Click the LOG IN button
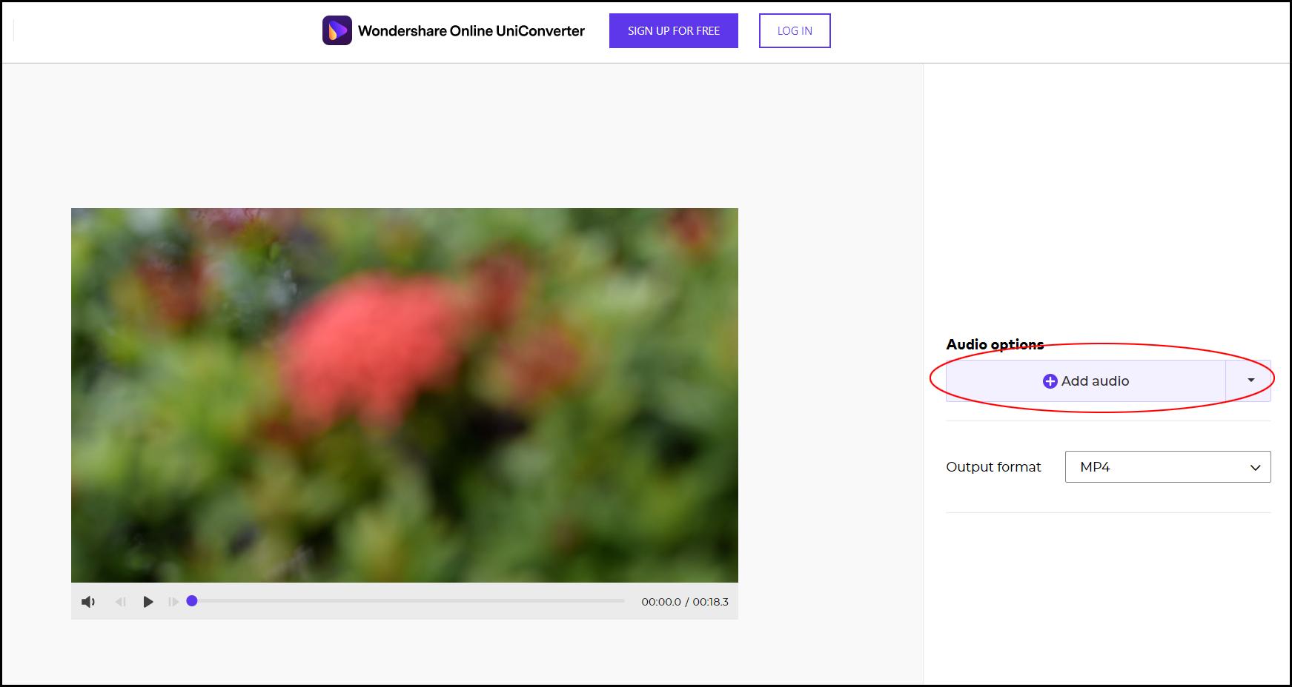This screenshot has height=687, width=1292. (795, 30)
